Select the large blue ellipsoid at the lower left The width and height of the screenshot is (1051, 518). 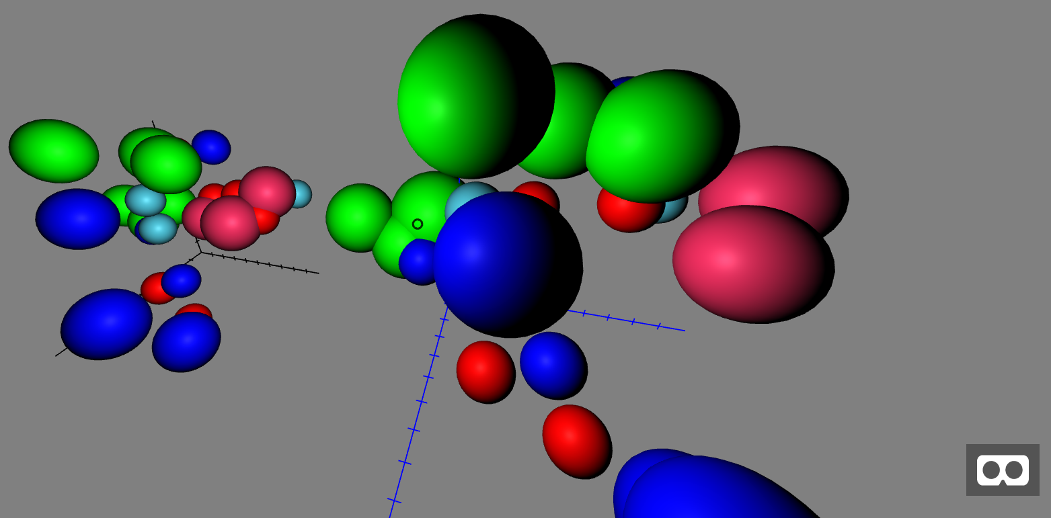tap(108, 322)
